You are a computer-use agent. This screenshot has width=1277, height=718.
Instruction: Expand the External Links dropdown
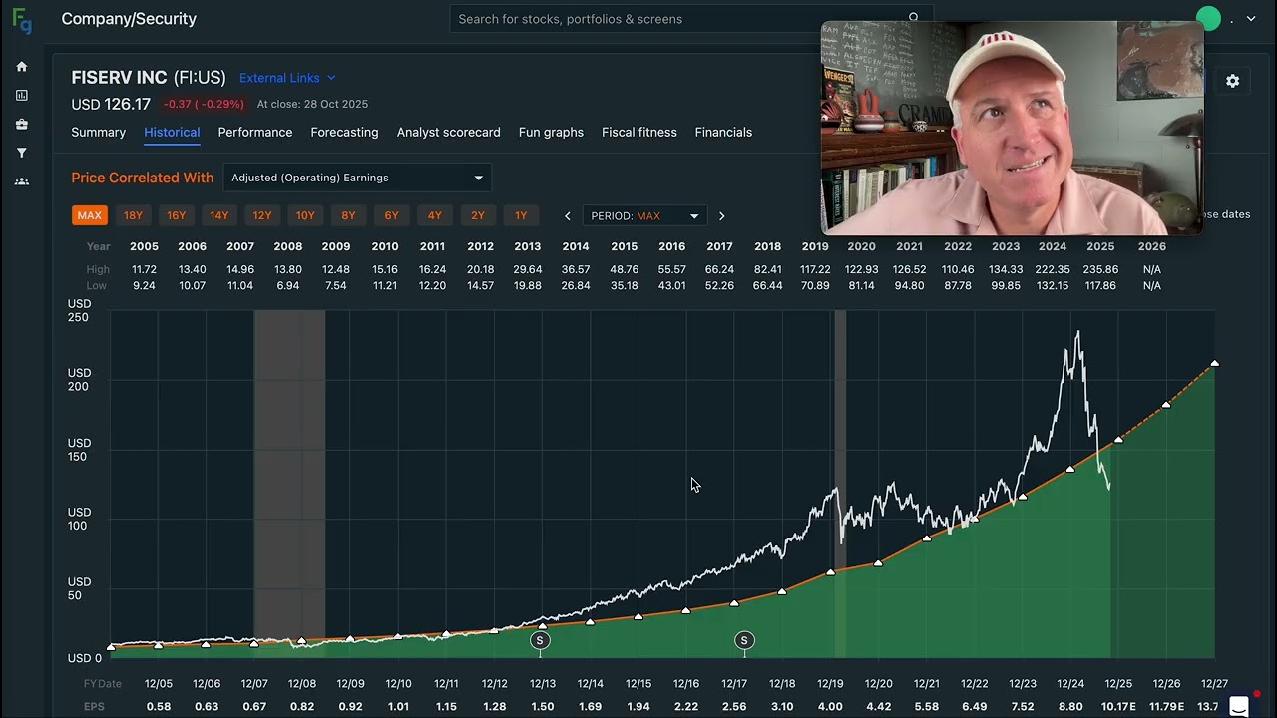[x=287, y=78]
